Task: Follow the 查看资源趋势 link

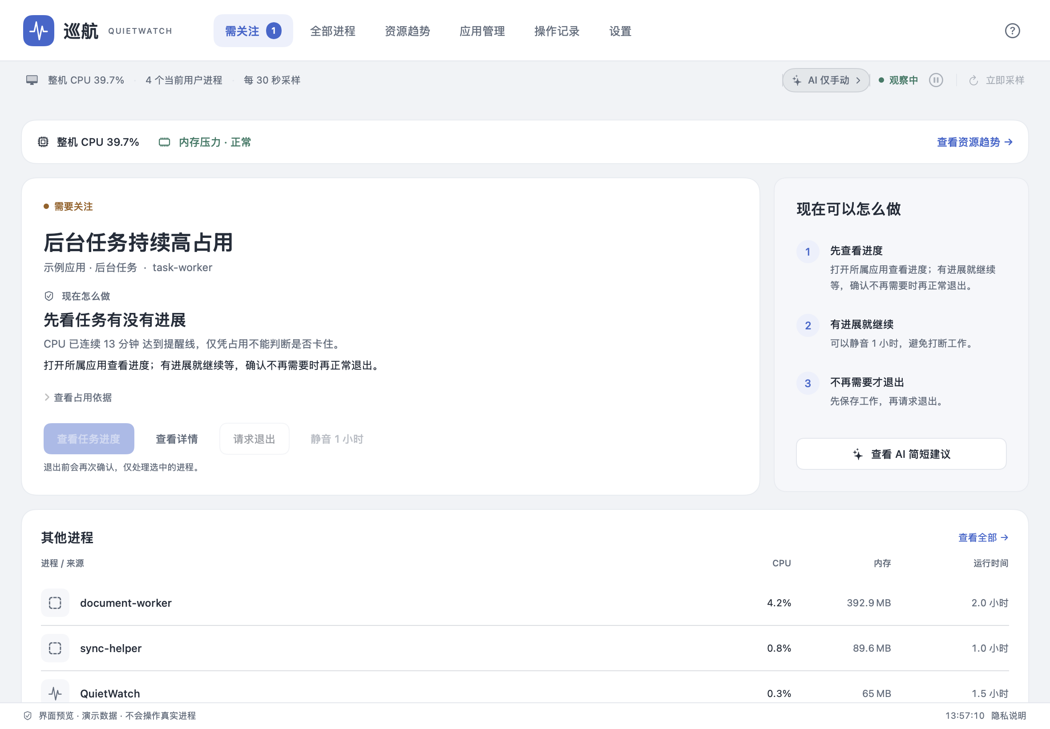Action: (974, 142)
